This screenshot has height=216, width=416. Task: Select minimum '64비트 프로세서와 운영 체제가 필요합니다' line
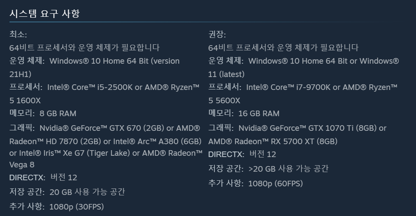[x=84, y=48]
